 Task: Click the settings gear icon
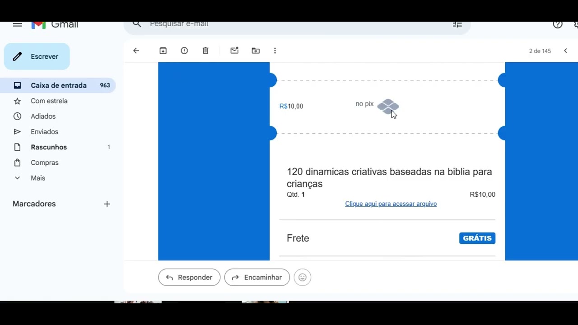[x=576, y=24]
